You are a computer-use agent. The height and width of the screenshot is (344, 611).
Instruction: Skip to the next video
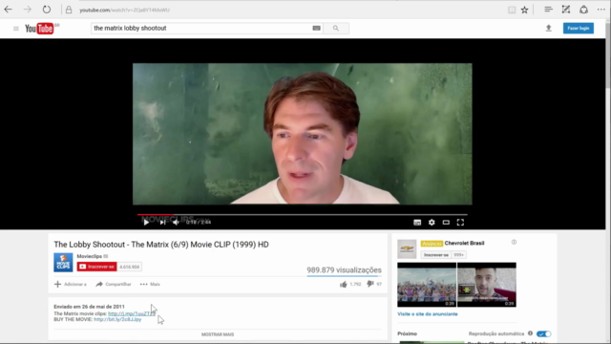[x=162, y=223]
